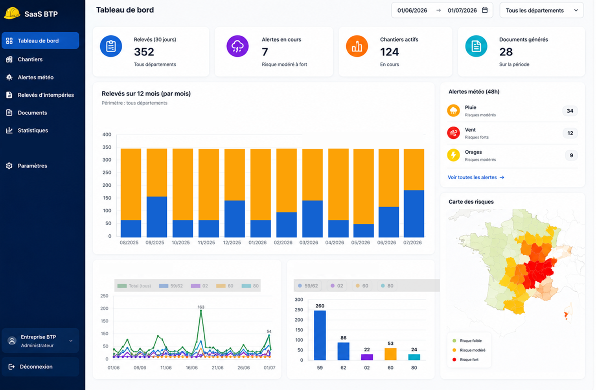The width and height of the screenshot is (596, 390).
Task: Click the Relevés sur 12 mois (par mois) title
Action: (x=146, y=94)
